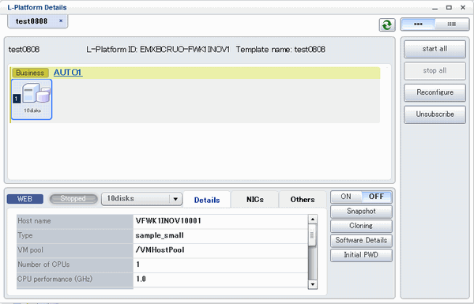The width and height of the screenshot is (474, 304).
Task: Click the details scrollbar down arrow
Action: coord(313,284)
